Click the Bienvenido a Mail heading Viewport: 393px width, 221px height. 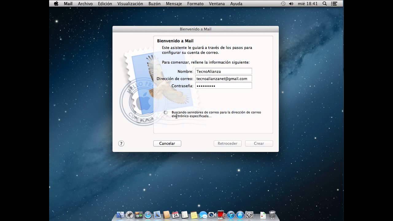(175, 41)
